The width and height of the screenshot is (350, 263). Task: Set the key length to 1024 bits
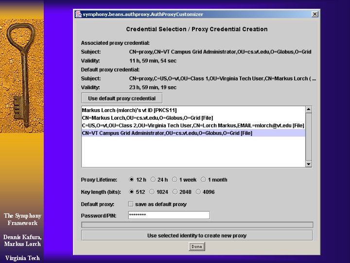(x=152, y=192)
